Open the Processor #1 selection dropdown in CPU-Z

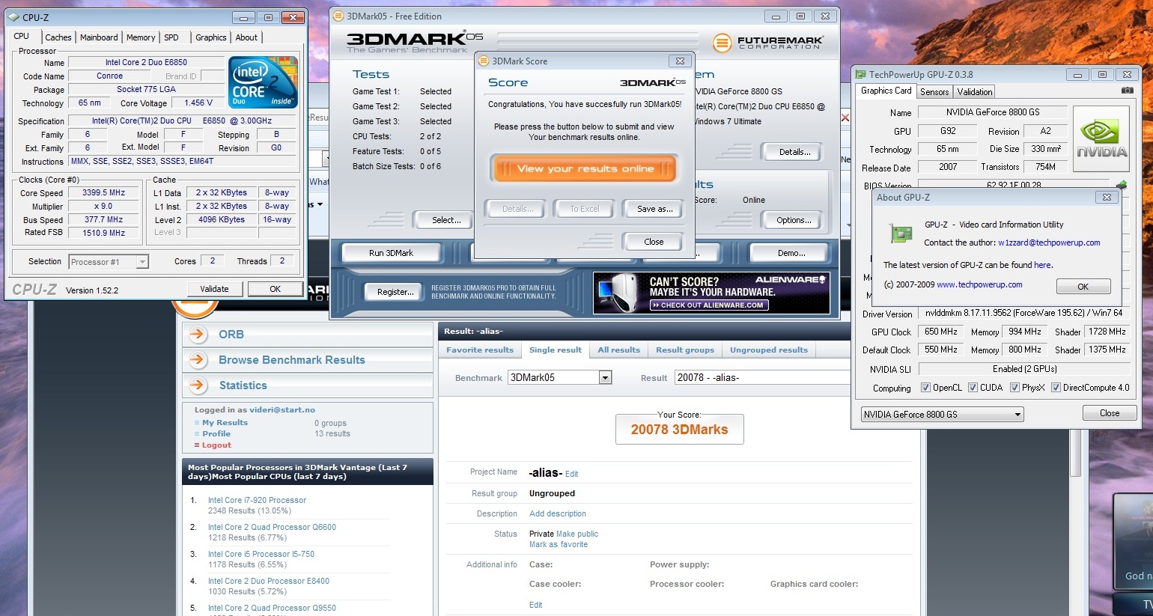(109, 262)
